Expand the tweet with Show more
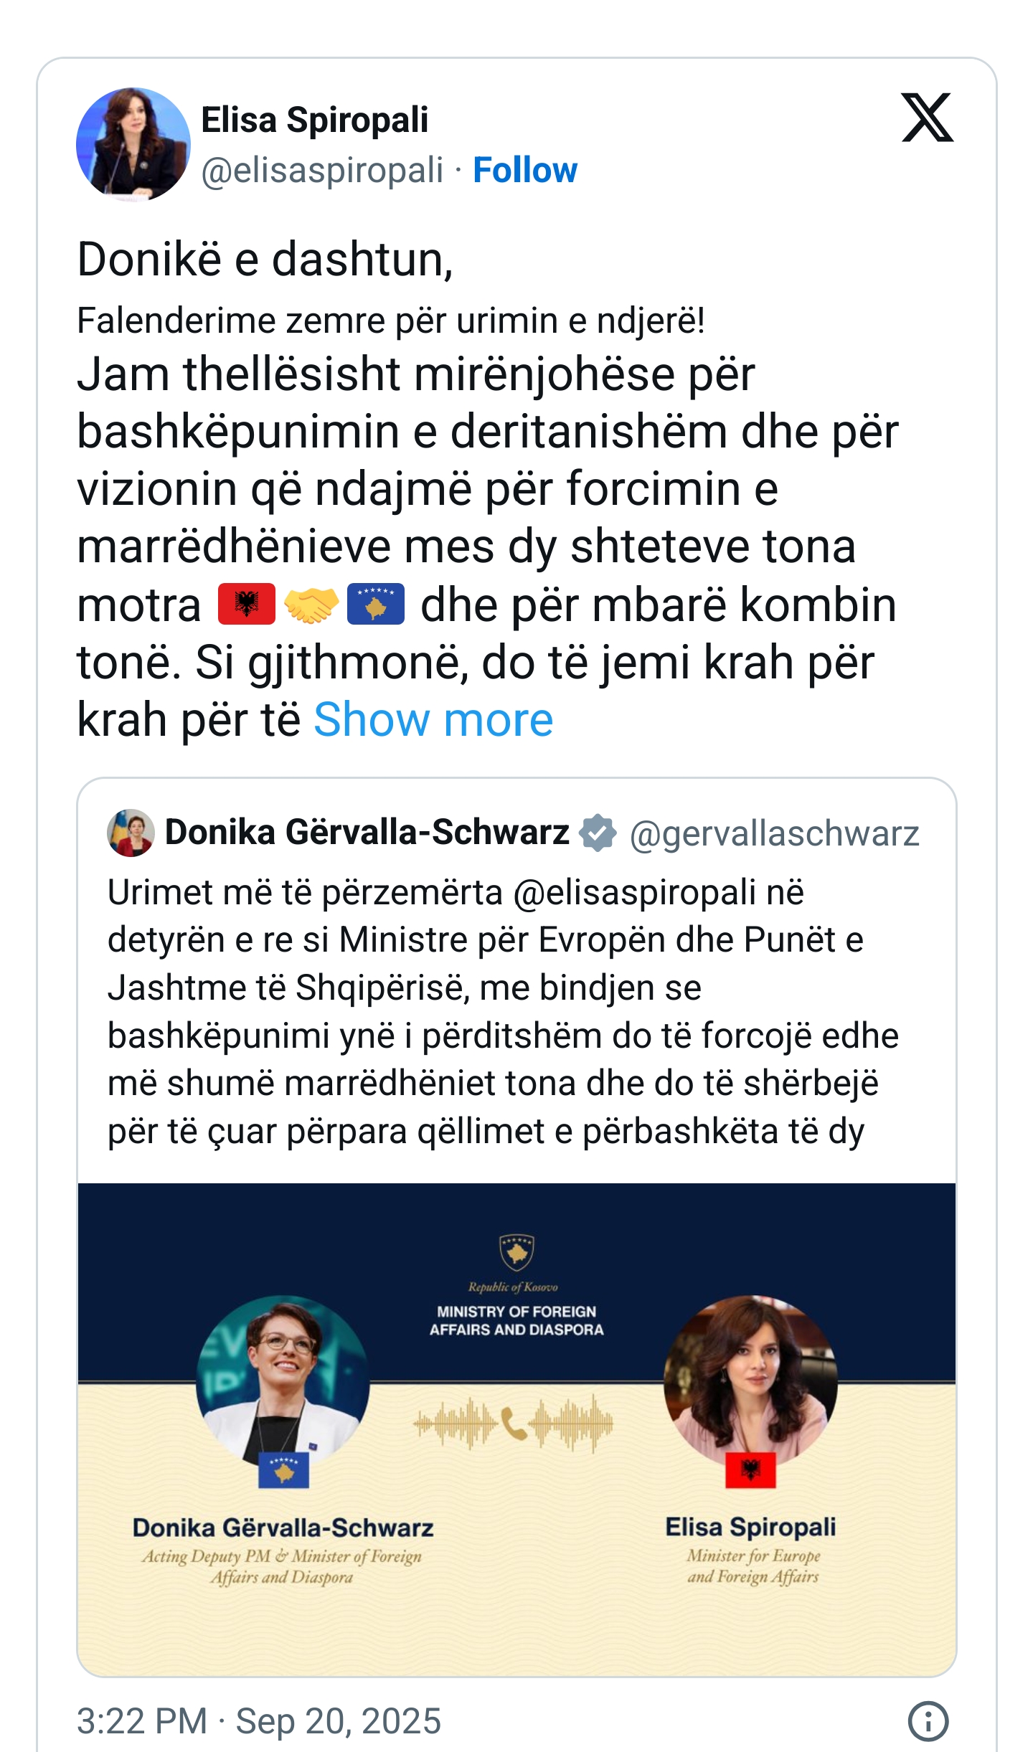1033x1752 pixels. tap(433, 719)
